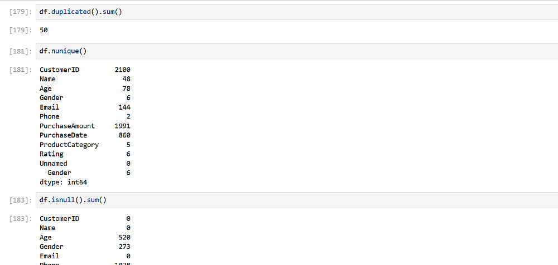Click the Rating row in nunique output
Screen dimensions: 558x265
[x=51, y=154]
